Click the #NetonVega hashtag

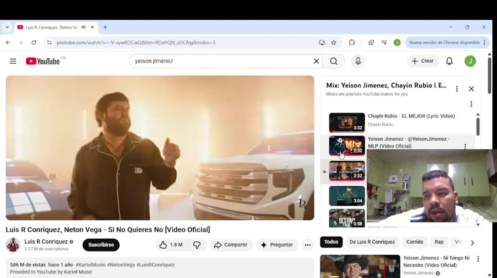point(121,265)
